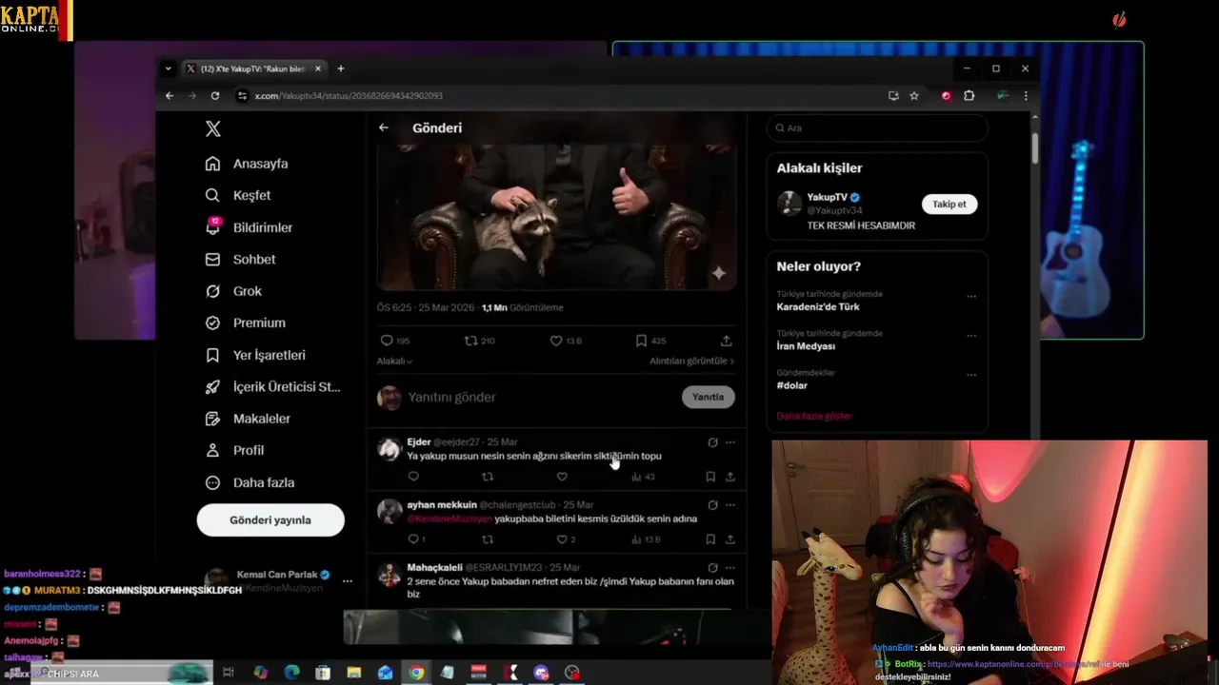The width and height of the screenshot is (1219, 685).
Task: Bookmark this page with star icon
Action: (x=914, y=96)
